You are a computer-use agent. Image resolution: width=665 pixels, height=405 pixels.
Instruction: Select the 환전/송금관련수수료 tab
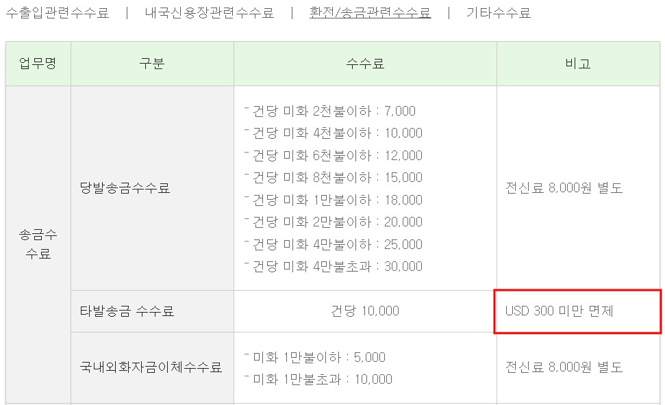tap(370, 12)
